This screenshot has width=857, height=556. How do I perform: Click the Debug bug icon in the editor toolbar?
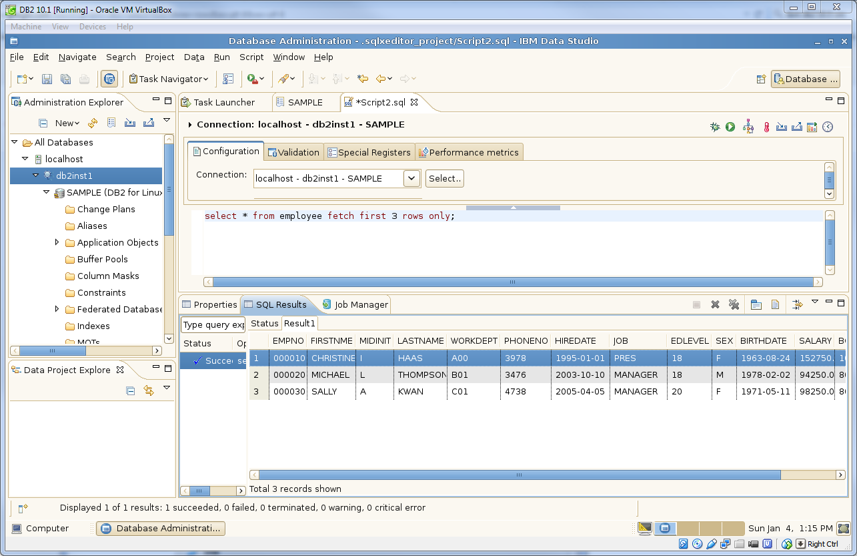click(x=715, y=126)
